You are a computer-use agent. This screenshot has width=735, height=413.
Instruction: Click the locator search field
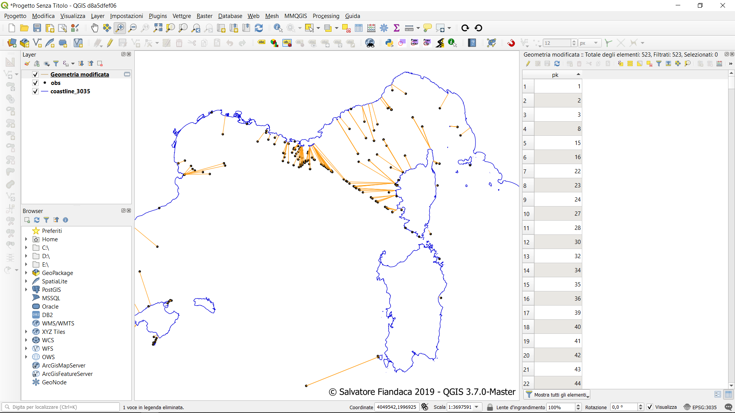click(61, 407)
